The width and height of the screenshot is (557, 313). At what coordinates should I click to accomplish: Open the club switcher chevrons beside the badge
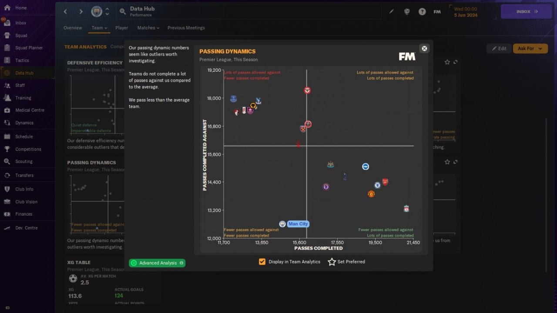coord(107,12)
